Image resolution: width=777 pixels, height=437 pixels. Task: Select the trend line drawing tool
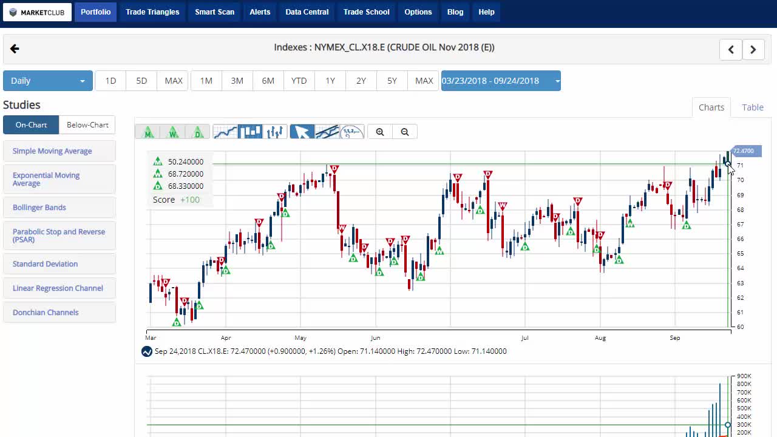pyautogui.click(x=327, y=132)
